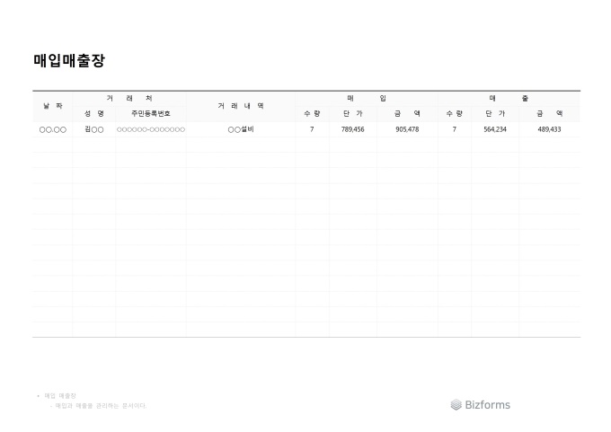Select the 단가 header under 매출

495,114
